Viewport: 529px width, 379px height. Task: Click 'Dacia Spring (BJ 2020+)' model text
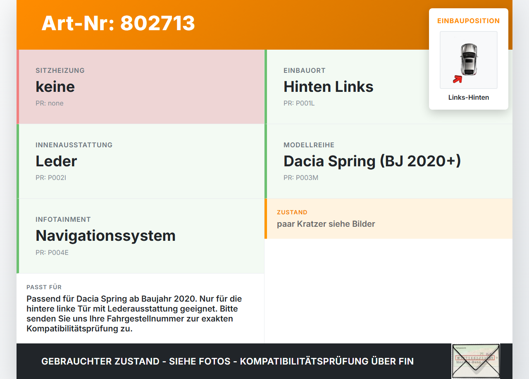coord(372,161)
